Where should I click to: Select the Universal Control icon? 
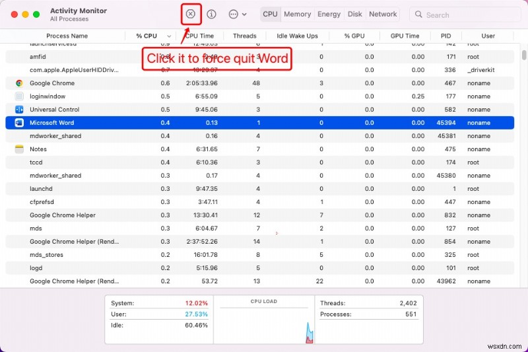pos(19,110)
